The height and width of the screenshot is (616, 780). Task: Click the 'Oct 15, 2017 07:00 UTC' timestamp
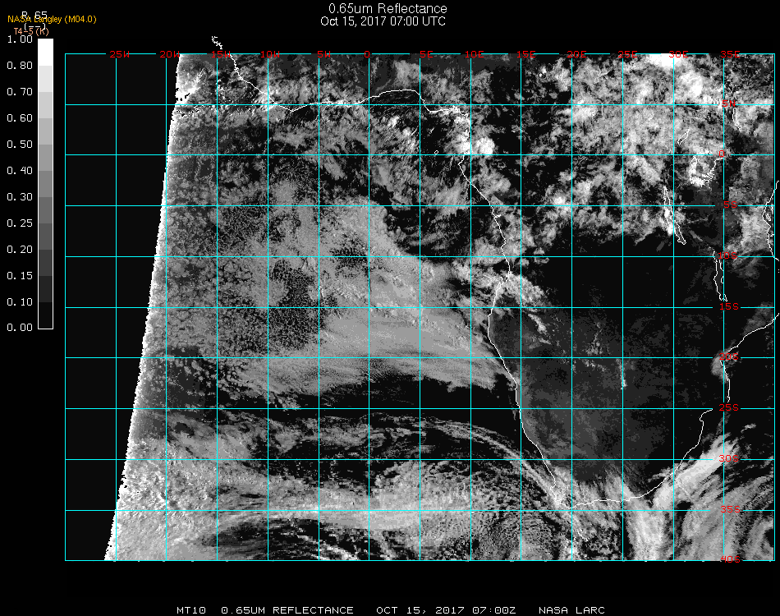(x=383, y=21)
